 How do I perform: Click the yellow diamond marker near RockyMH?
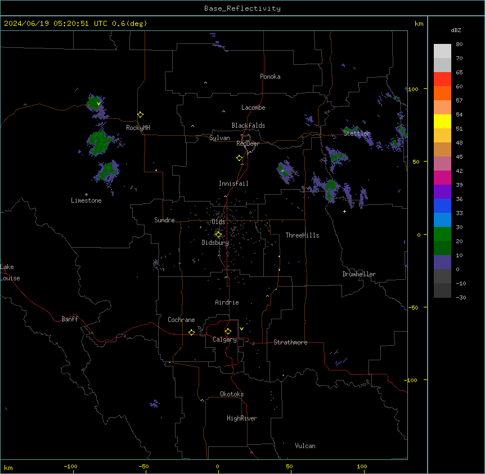140,115
